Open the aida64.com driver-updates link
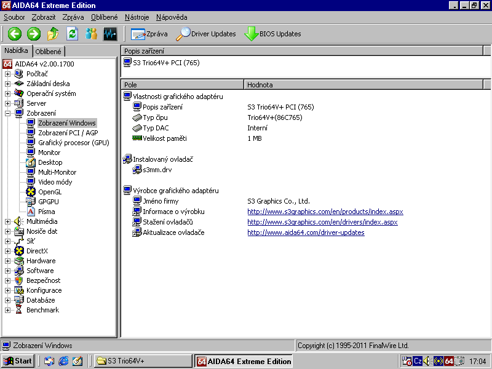Image resolution: width=492 pixels, height=369 pixels. [x=306, y=232]
